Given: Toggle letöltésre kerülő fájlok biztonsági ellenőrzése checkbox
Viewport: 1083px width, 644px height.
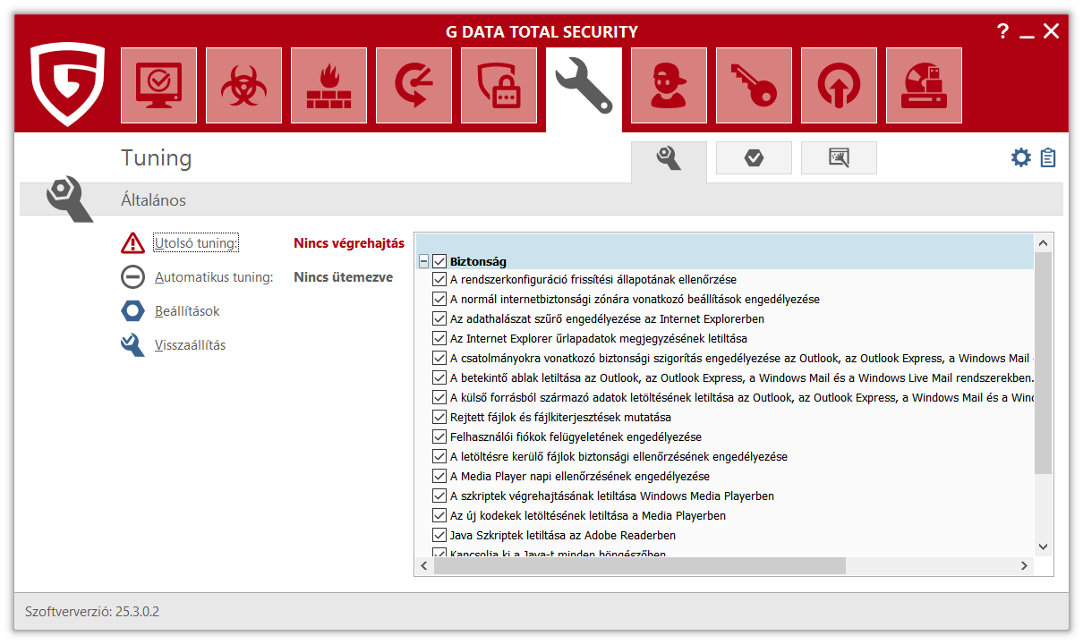Looking at the screenshot, I should tap(439, 457).
